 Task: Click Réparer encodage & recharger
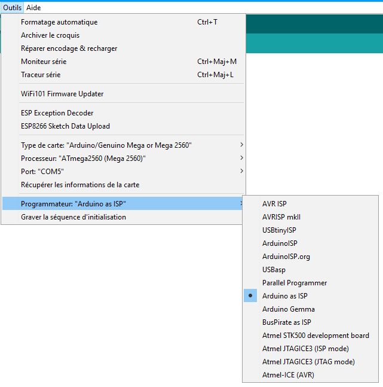(x=123, y=48)
